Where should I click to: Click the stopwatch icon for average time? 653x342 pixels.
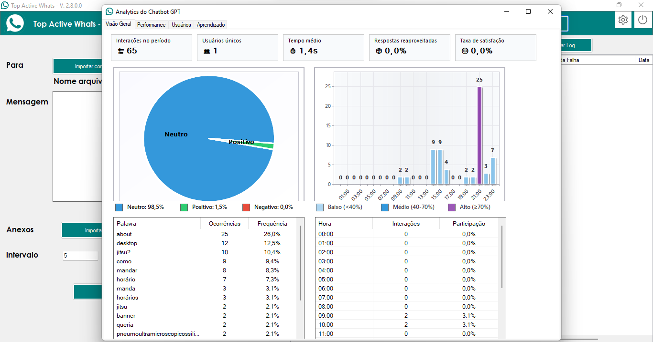point(293,51)
